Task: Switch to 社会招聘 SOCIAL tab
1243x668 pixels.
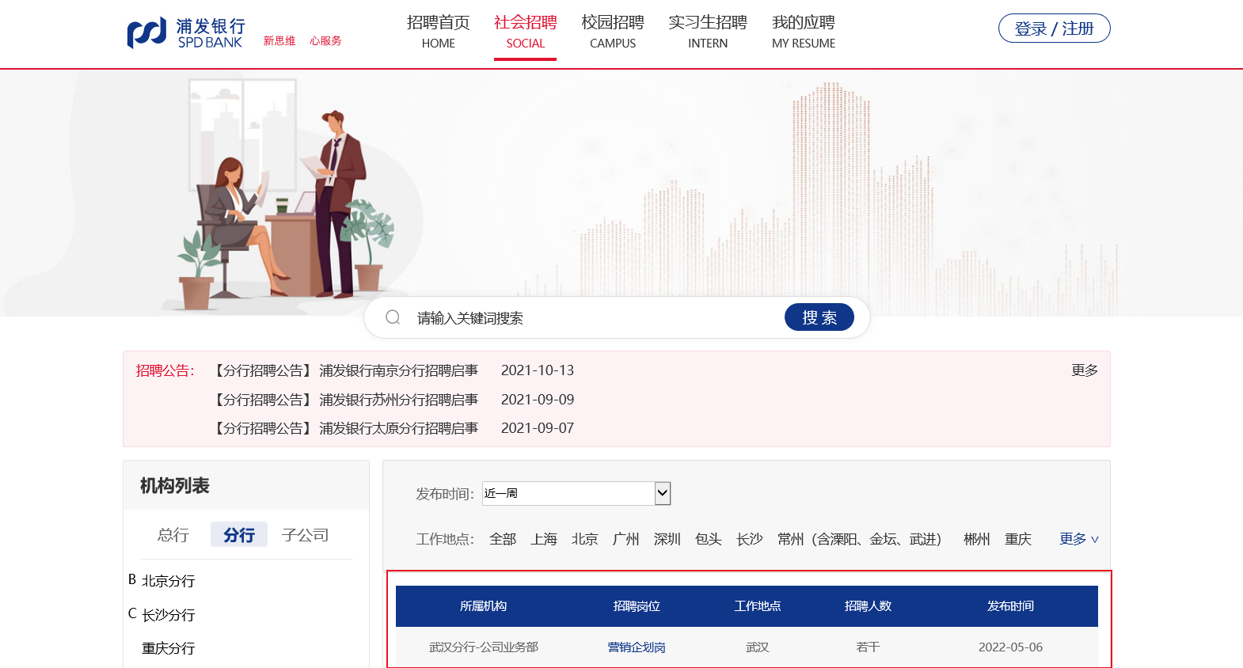Action: (x=525, y=32)
